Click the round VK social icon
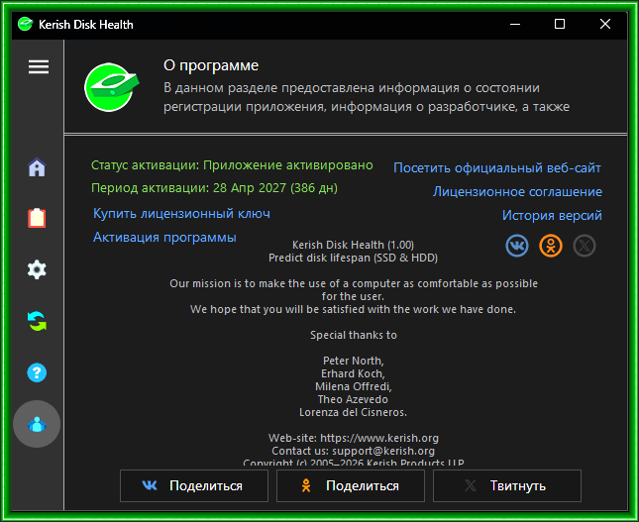 click(x=517, y=246)
